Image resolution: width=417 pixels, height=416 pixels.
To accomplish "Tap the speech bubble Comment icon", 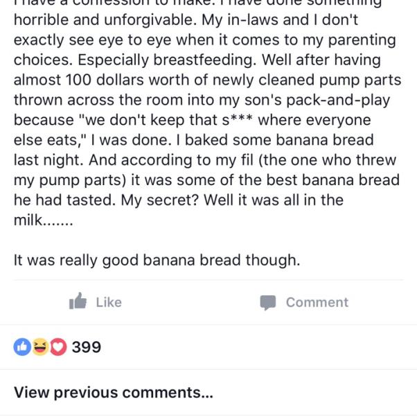I will pyautogui.click(x=267, y=302).
